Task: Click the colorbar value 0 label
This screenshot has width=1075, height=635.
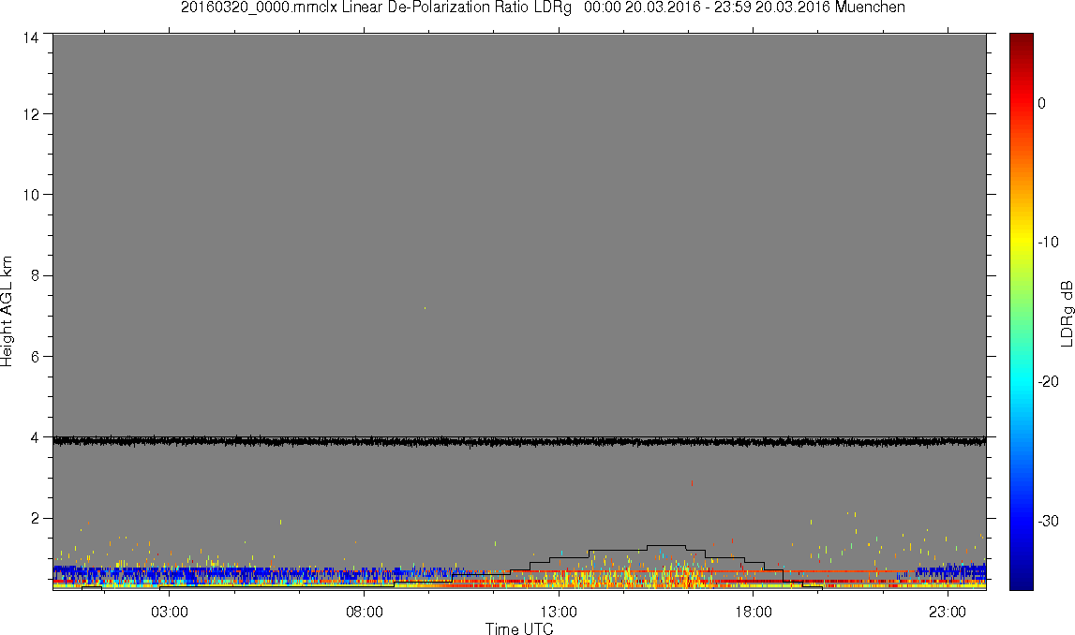Action: 1041,103
